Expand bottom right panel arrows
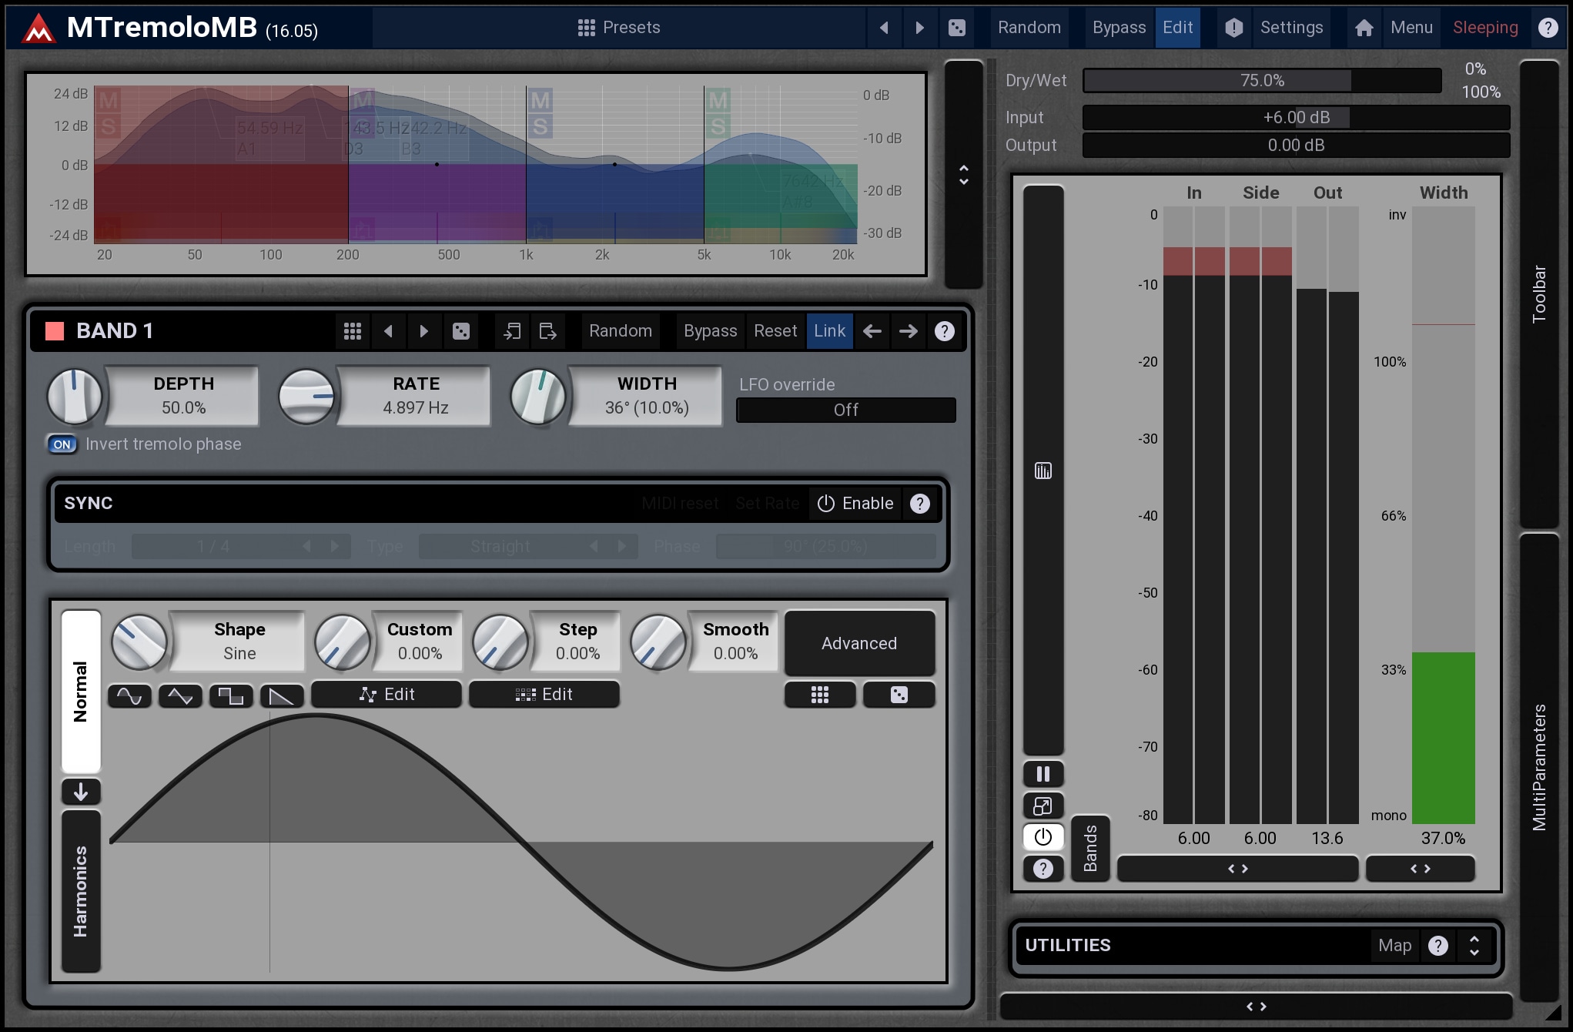Screen dimensions: 1573x1032 (1257, 1007)
